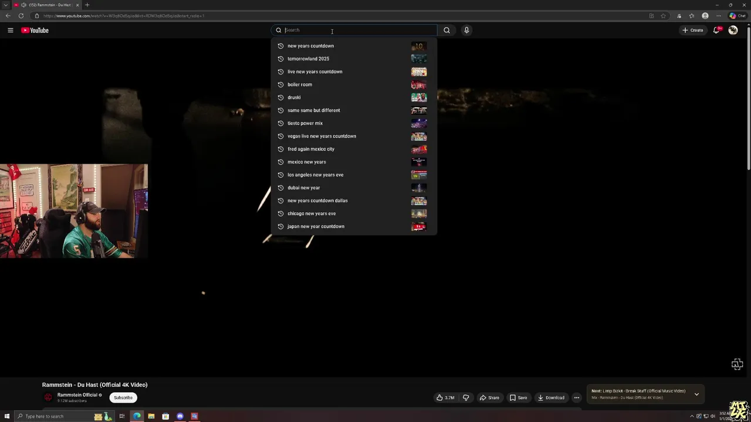This screenshot has height=422, width=751.
Task: Open the account avatar menu
Action: point(733,30)
